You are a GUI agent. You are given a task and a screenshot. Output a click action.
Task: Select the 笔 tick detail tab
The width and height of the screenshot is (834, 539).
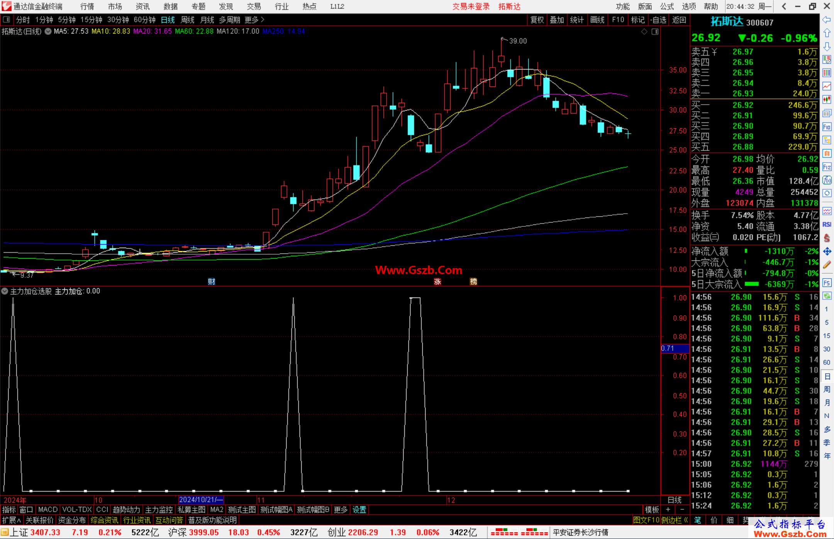697,520
